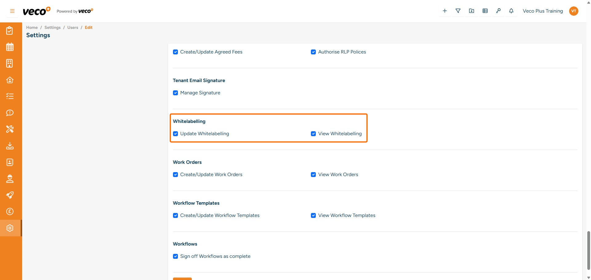Open the notifications bell
Image resolution: width=591 pixels, height=280 pixels.
511,11
